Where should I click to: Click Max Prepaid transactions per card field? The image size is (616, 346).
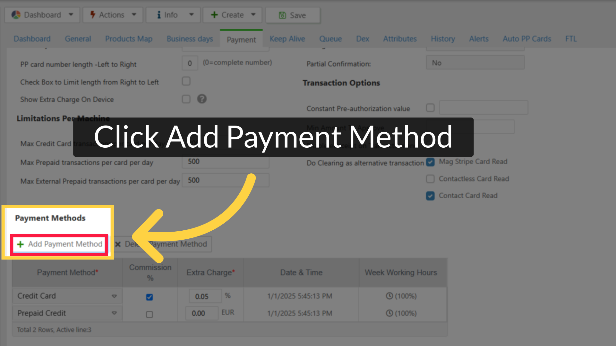pos(226,161)
